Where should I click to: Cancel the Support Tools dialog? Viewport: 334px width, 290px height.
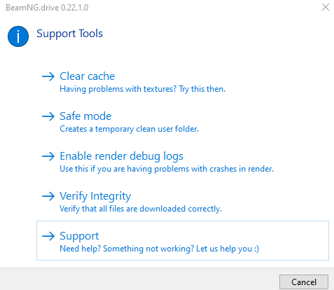click(304, 282)
